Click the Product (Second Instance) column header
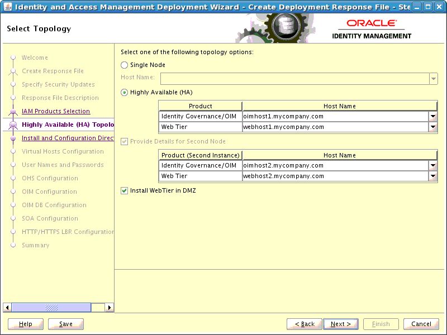The width and height of the screenshot is (447, 335). pyautogui.click(x=201, y=155)
